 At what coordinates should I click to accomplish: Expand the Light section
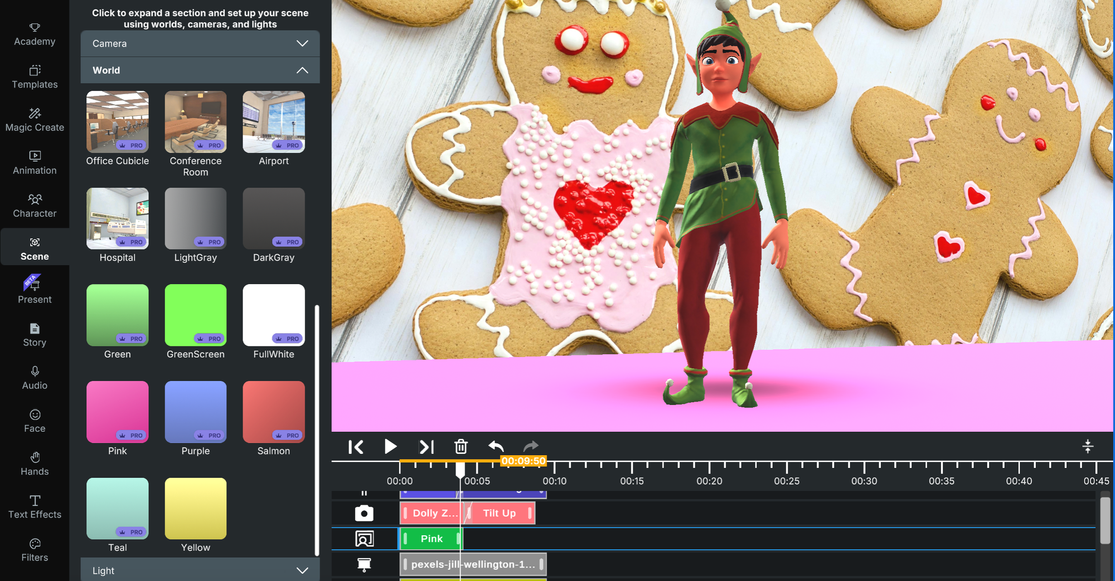point(200,570)
